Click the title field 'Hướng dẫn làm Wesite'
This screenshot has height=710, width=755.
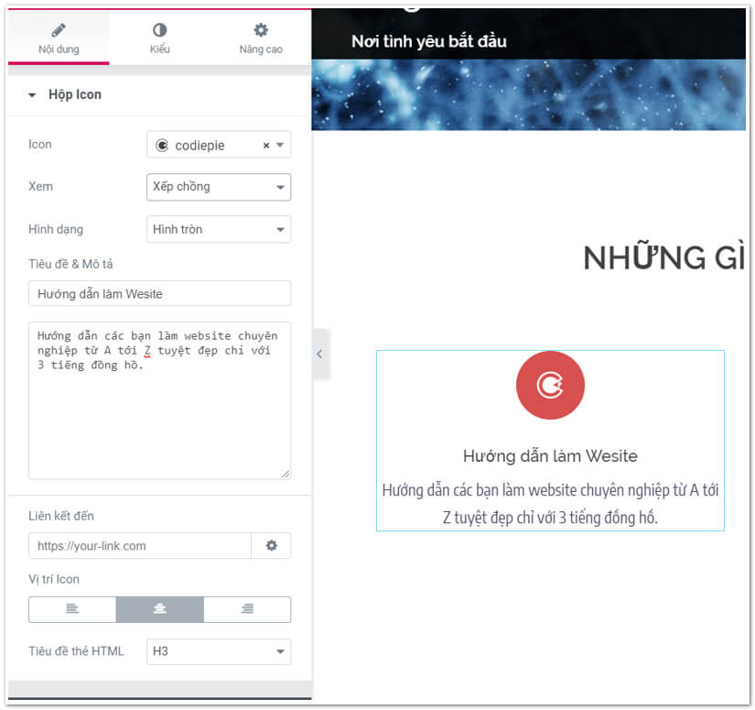pos(159,294)
